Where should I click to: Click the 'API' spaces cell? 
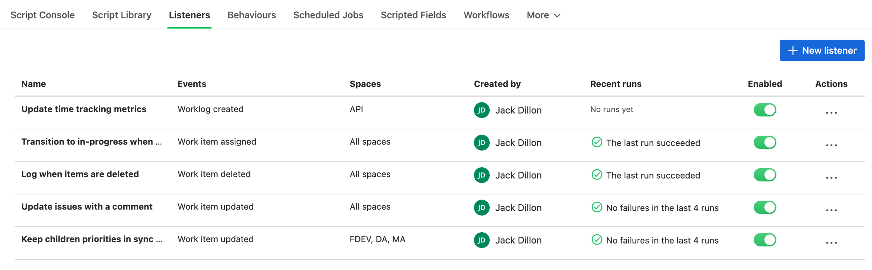356,109
